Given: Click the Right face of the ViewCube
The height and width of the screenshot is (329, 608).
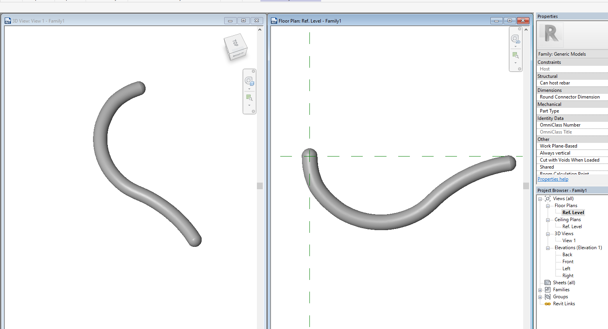Looking at the screenshot, I should 238,55.
